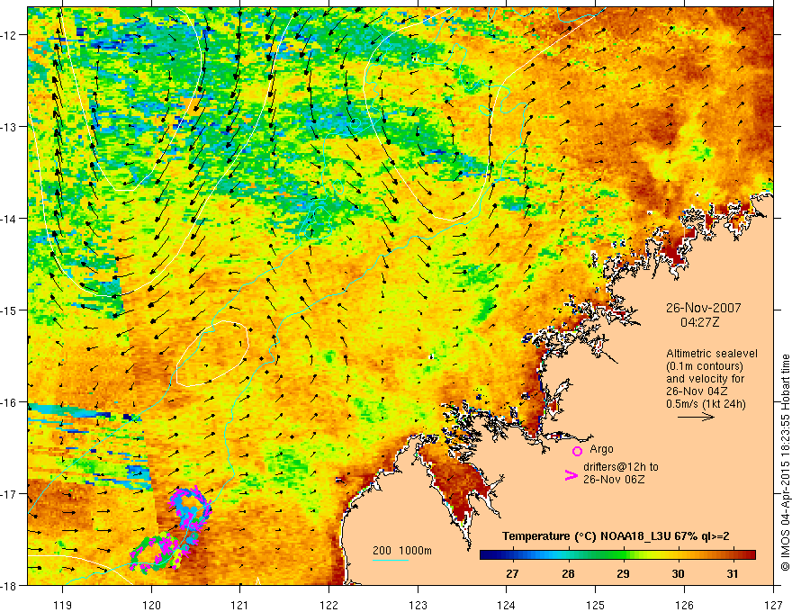Click the longitude axis label 121
Image resolution: width=792 pixels, height=612 pixels.
tap(240, 605)
